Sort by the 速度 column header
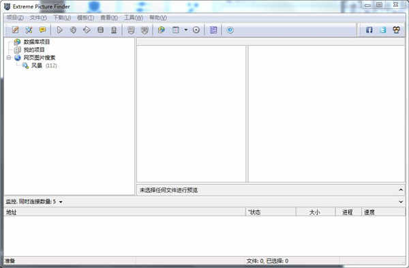This screenshot has height=268, width=409. click(x=383, y=212)
